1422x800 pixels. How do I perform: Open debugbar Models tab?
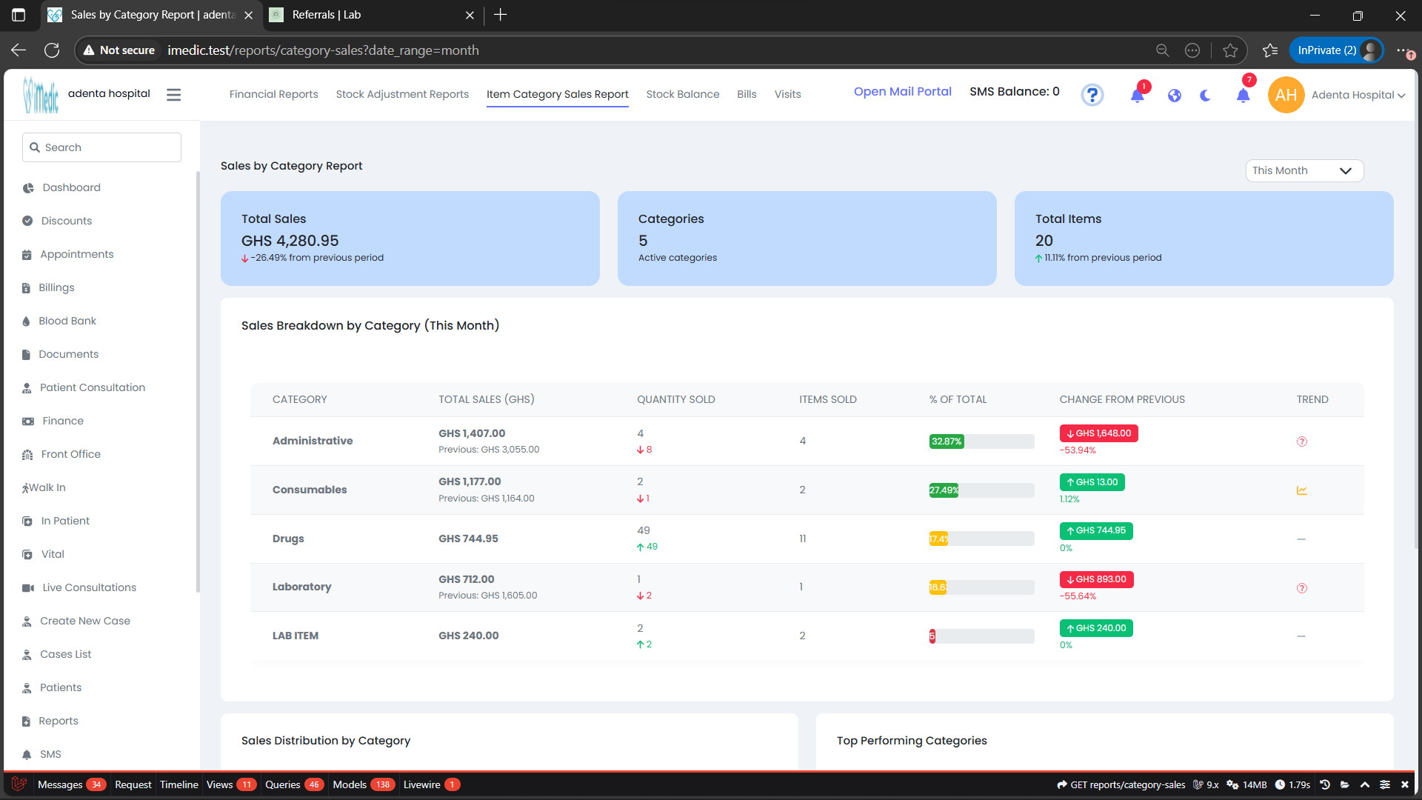click(x=363, y=784)
